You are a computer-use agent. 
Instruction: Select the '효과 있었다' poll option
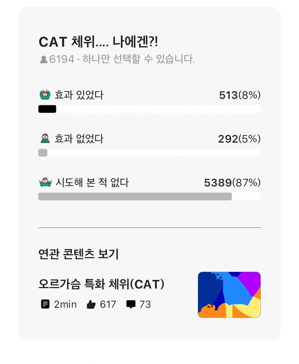[79, 95]
